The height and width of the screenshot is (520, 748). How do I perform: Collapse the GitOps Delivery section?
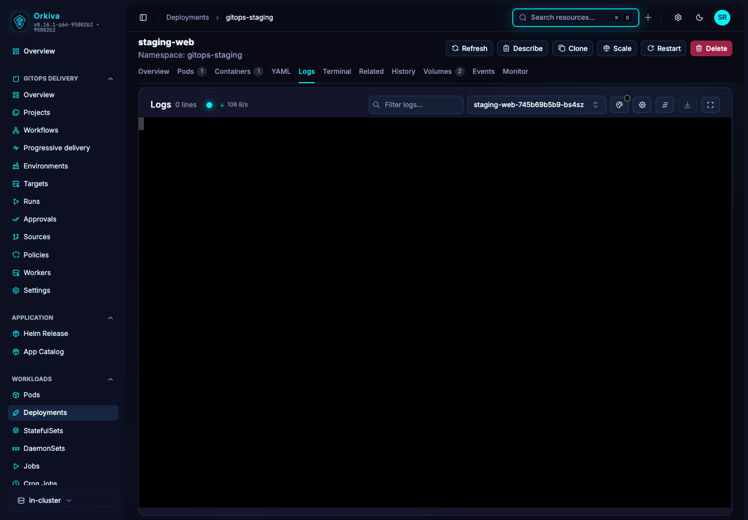click(110, 79)
